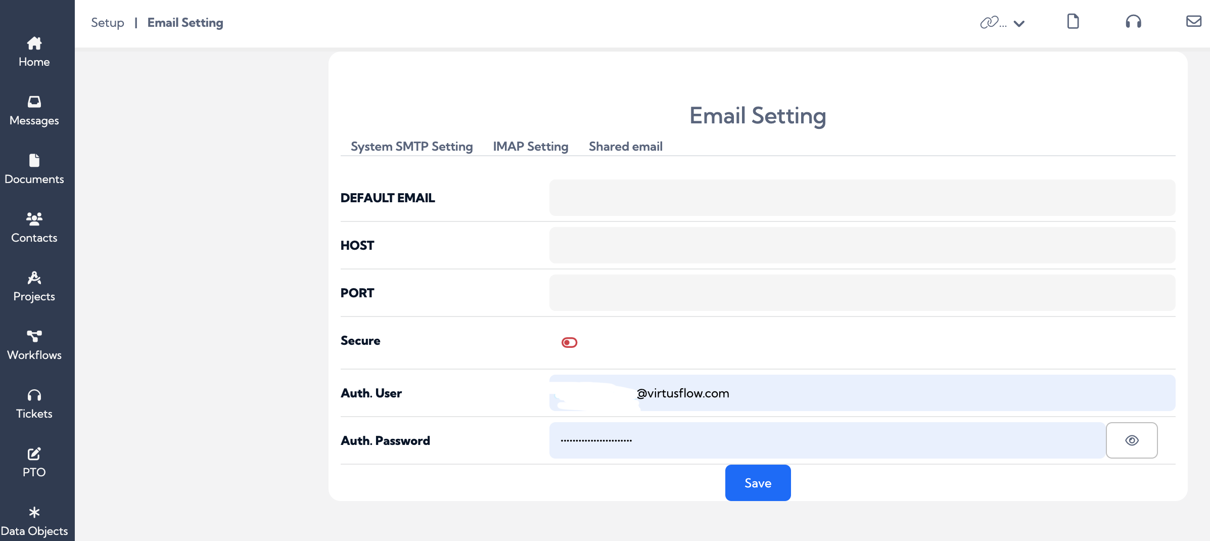Click the Save button

(x=758, y=483)
